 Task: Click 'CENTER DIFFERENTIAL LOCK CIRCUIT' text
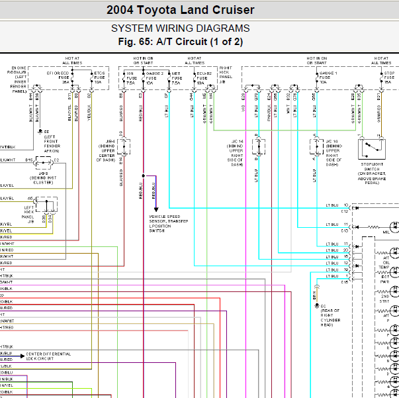tap(48, 356)
